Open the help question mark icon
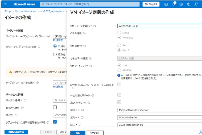Viewport: 202px width, 135px height. click(188, 4)
